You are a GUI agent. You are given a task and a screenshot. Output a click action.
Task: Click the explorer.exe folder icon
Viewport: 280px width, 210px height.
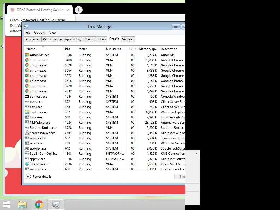[27, 112]
